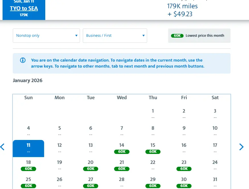The image size is (249, 189).
Task: Select January 1 on the calendar
Action: coord(153,114)
